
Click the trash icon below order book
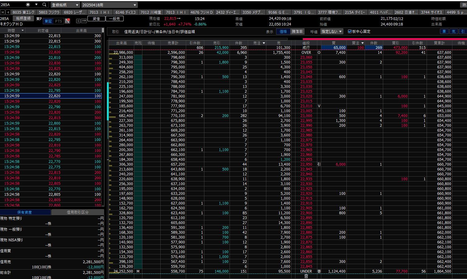point(306,276)
